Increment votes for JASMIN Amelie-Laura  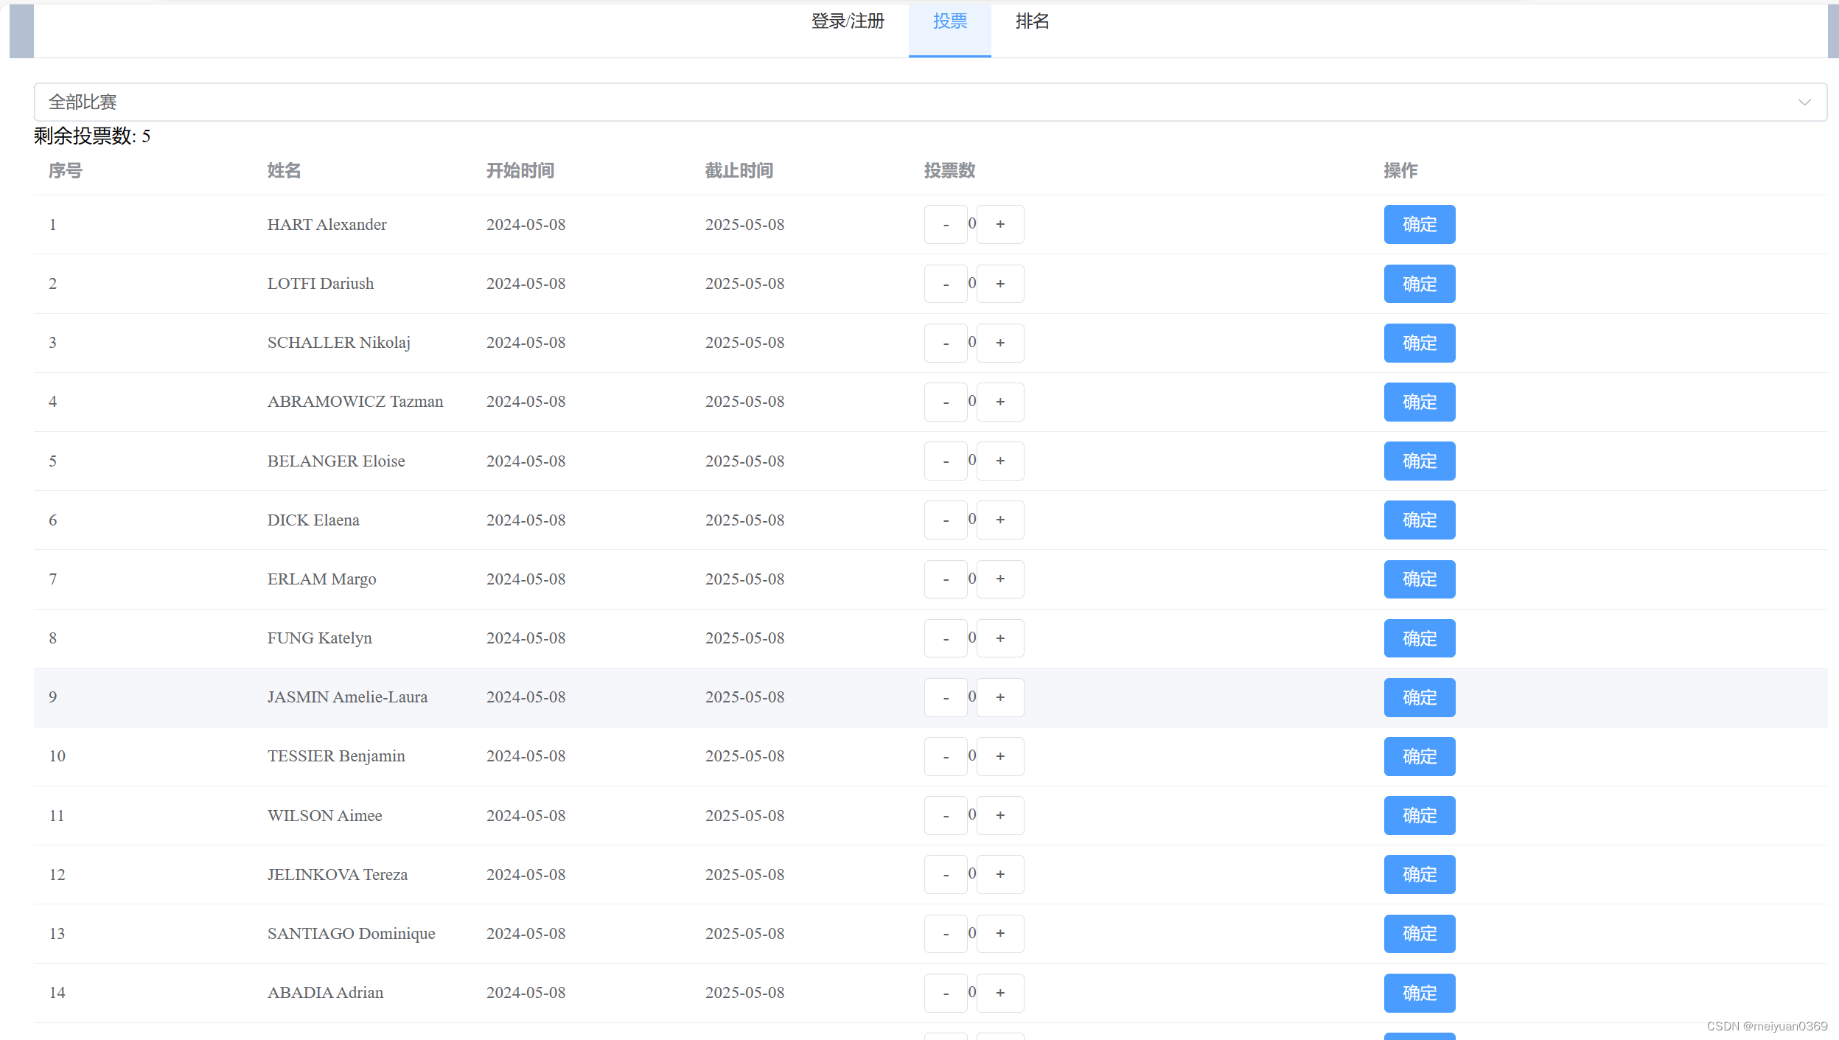[999, 697]
